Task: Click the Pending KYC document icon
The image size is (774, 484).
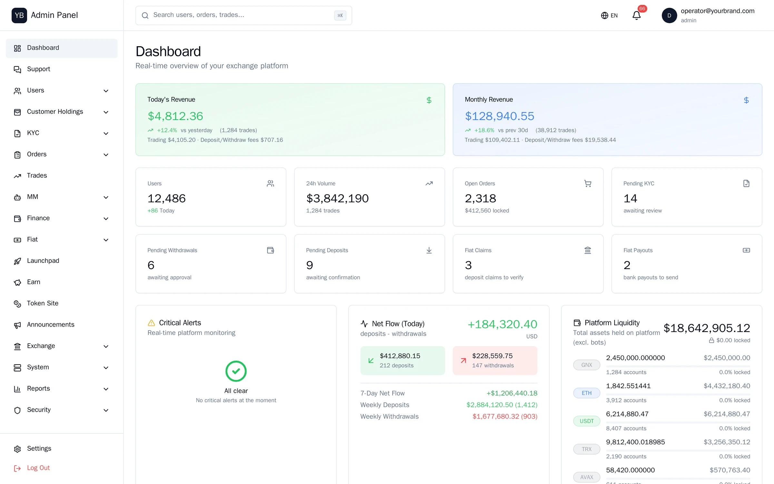Action: (746, 184)
